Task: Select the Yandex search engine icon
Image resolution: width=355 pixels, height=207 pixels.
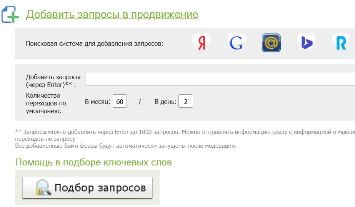Action: click(202, 43)
